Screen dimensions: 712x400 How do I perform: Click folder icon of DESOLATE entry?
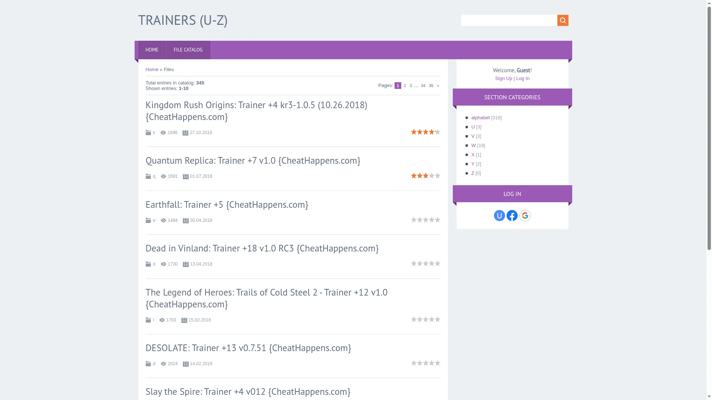tap(148, 364)
